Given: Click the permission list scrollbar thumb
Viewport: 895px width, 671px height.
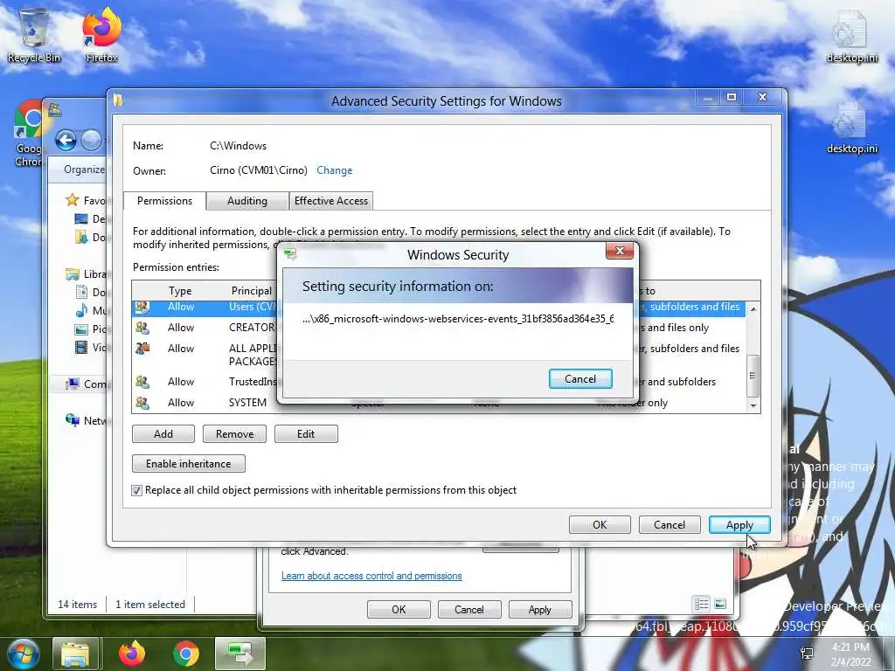Looking at the screenshot, I should coord(753,376).
